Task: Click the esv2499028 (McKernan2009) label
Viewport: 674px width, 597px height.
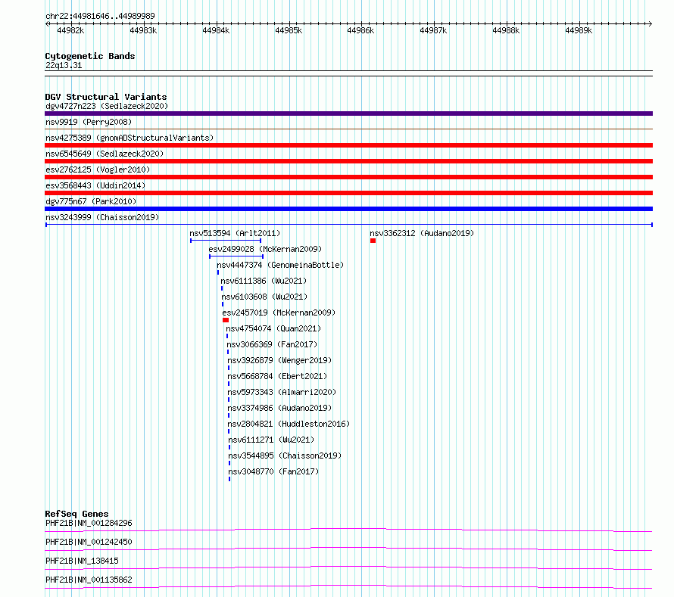Action: (x=265, y=249)
